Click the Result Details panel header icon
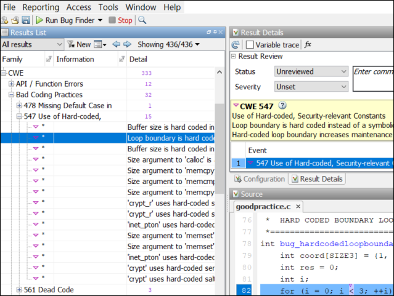Viewport: 394px width, 296px height. pos(236,33)
